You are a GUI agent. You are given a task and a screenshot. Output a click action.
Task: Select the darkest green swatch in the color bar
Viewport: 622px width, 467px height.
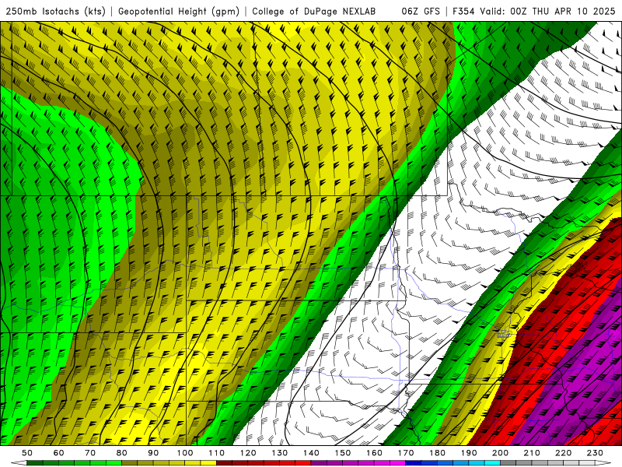(x=35, y=463)
